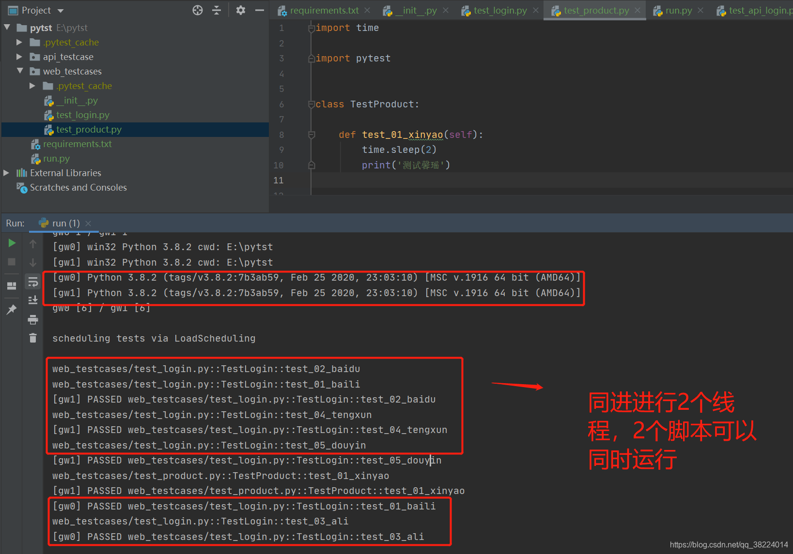The height and width of the screenshot is (554, 793).
Task: Place cursor on empty line 11
Action: (552, 180)
